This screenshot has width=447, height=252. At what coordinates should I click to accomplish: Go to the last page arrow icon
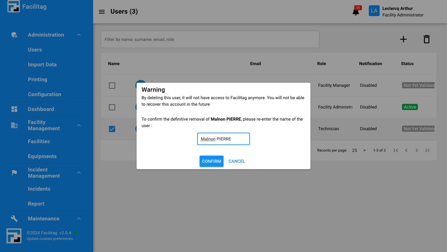click(x=427, y=150)
